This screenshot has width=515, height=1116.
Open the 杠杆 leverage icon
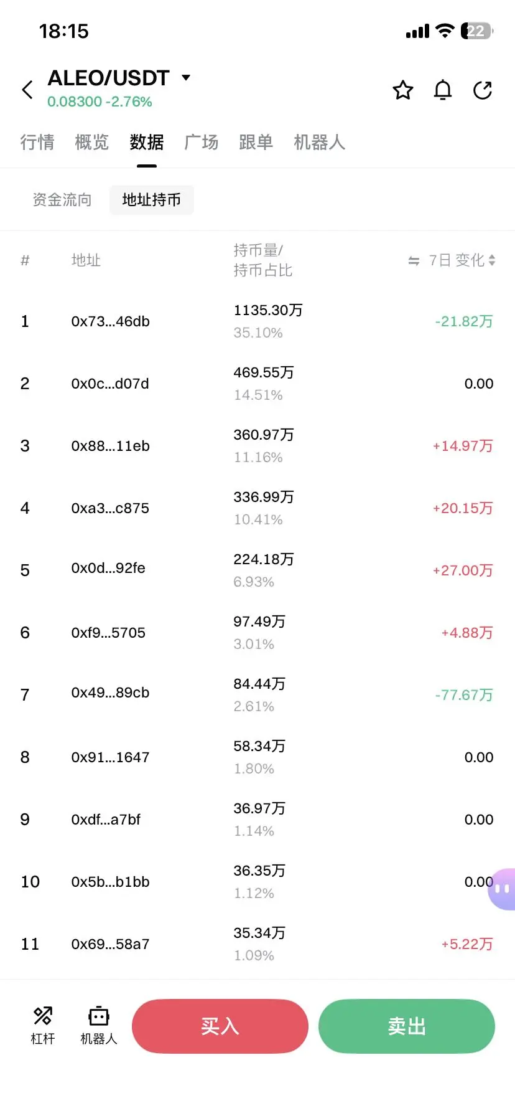(x=43, y=1024)
